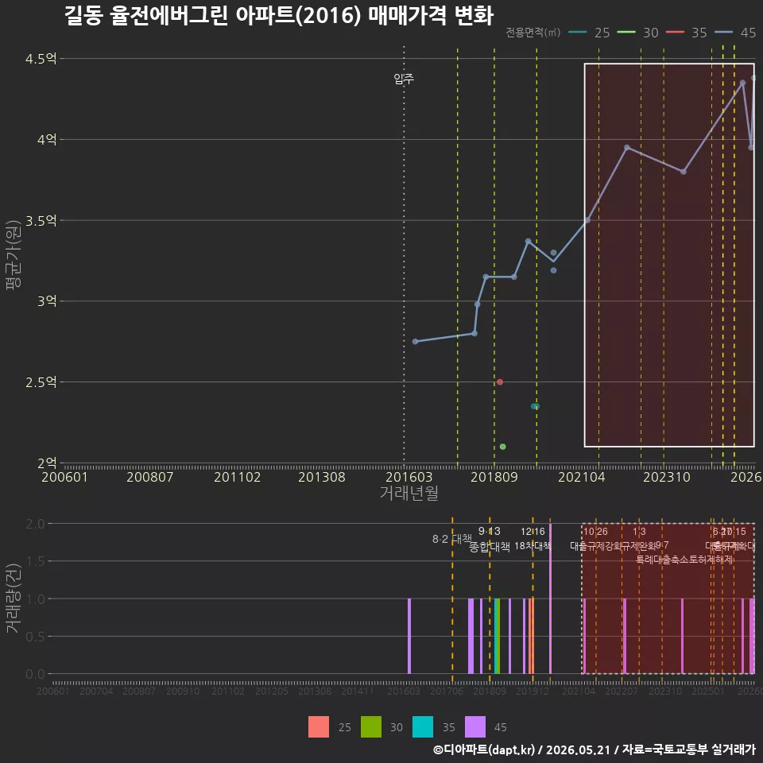Click volume-chart x-axis label 202501
Viewport: 763px width, 763px height.
pos(708,691)
